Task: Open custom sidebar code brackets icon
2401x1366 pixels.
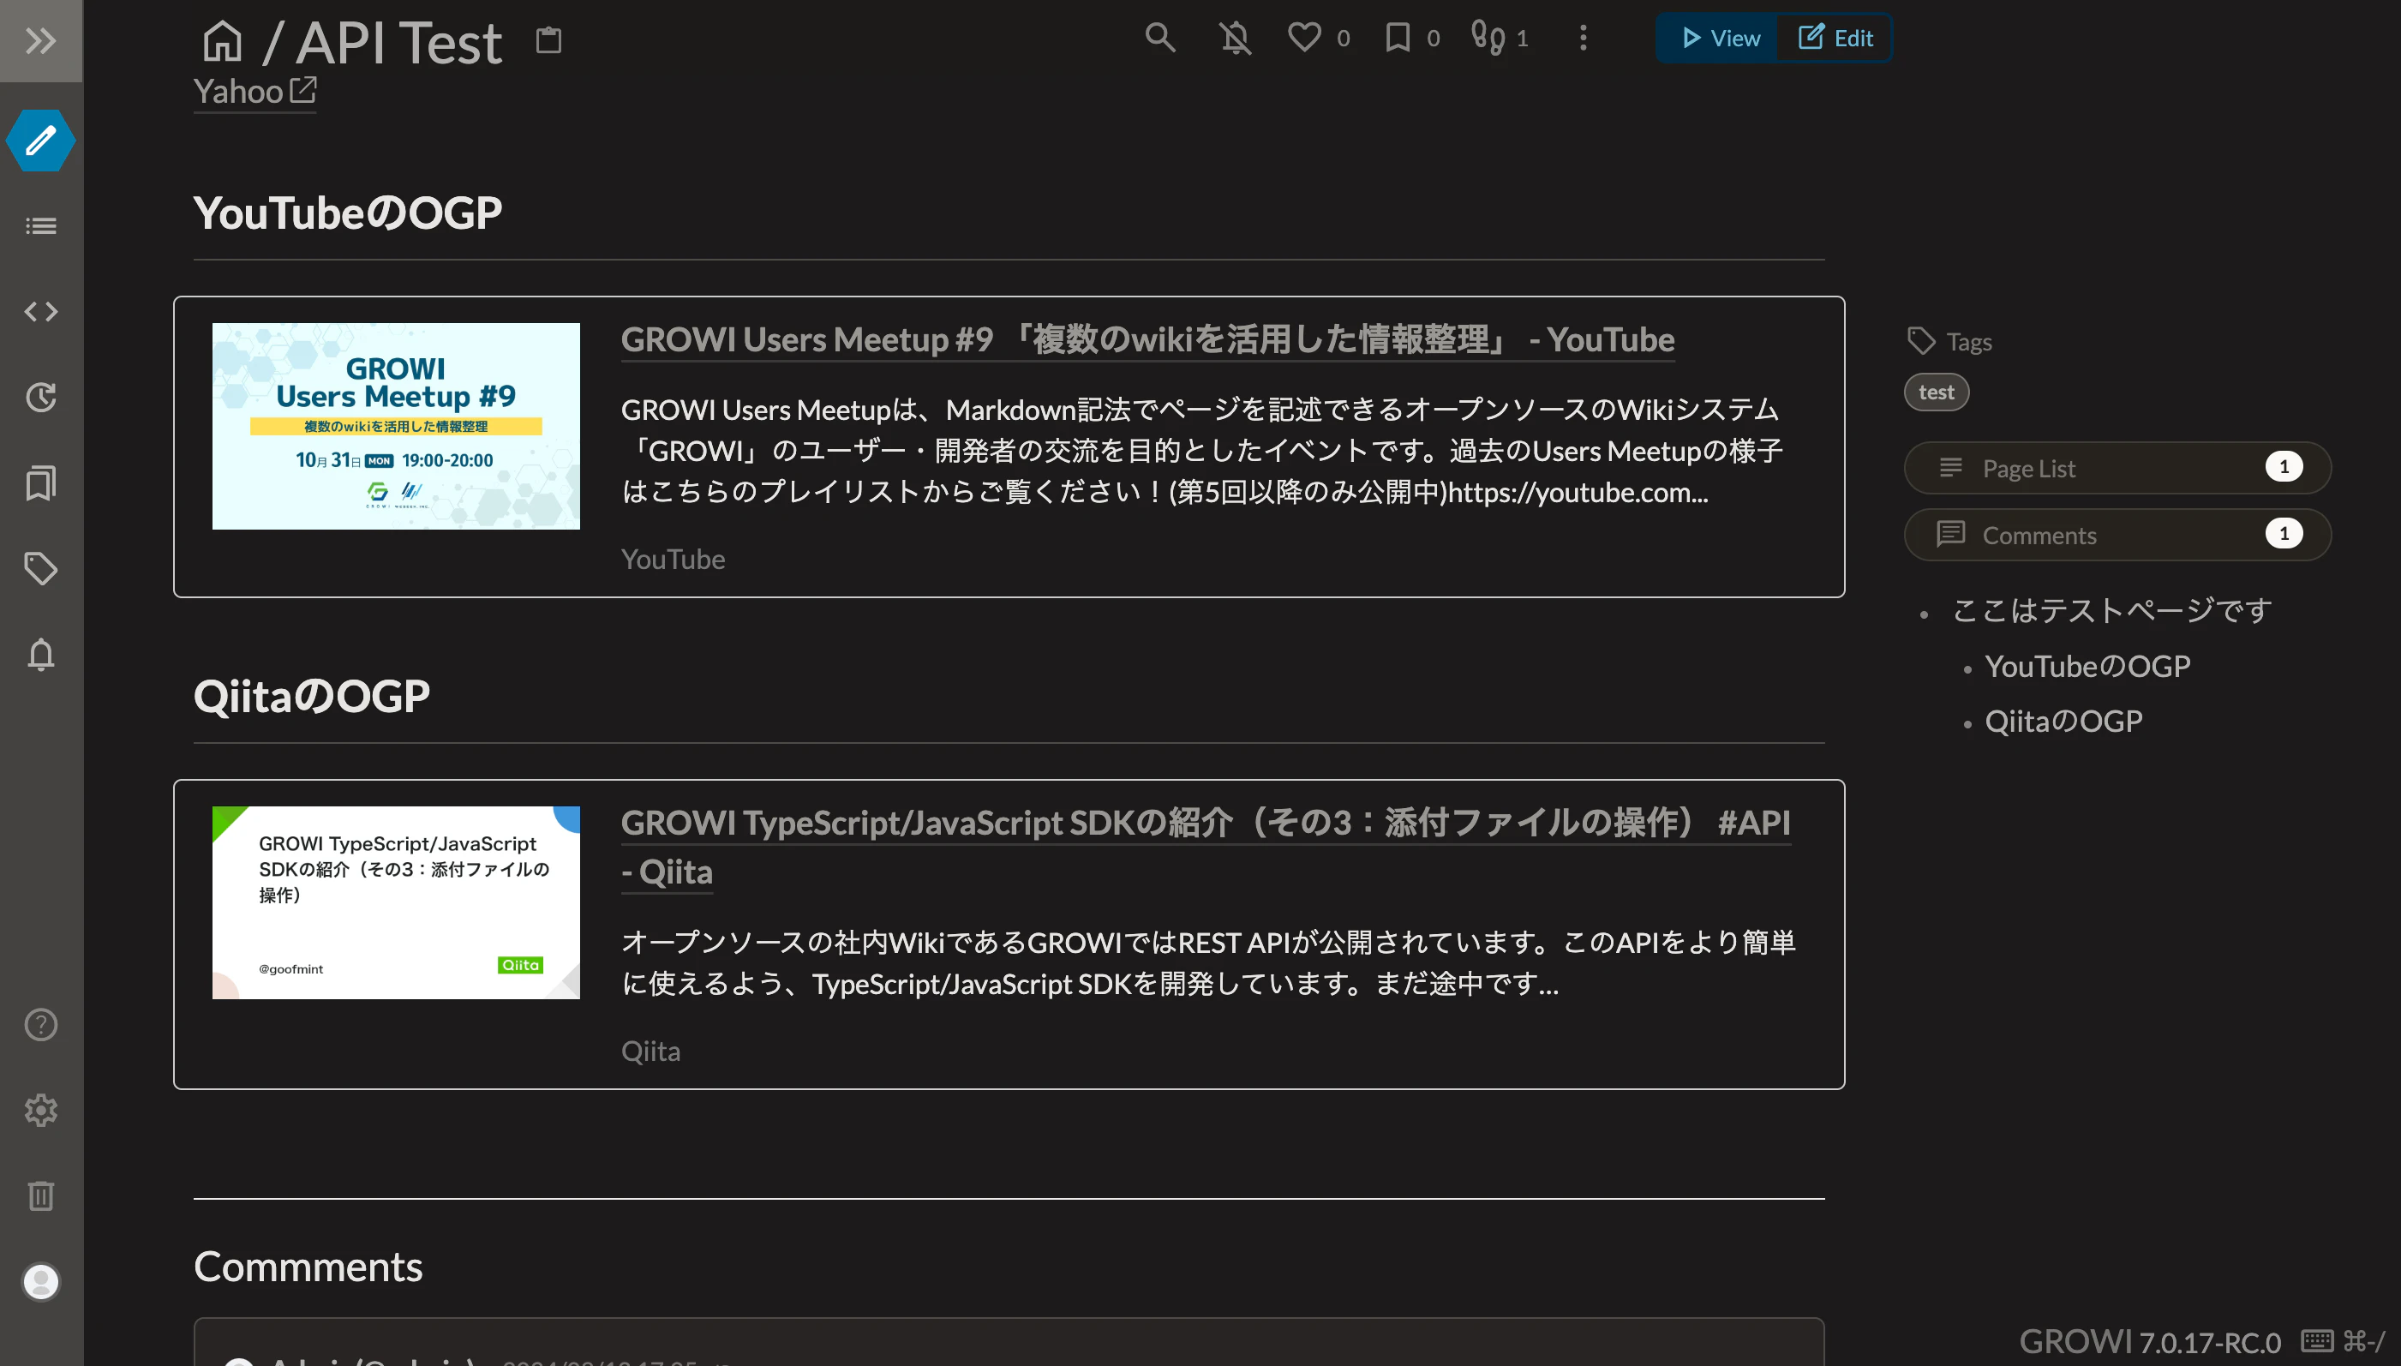Action: (40, 311)
